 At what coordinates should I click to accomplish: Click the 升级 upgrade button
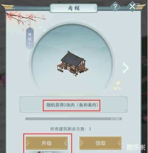[47, 143]
